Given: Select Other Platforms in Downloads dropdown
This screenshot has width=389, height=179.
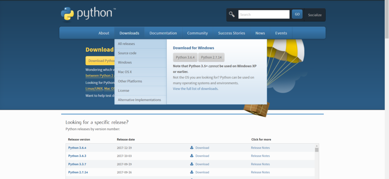Looking at the screenshot, I should (140, 81).
